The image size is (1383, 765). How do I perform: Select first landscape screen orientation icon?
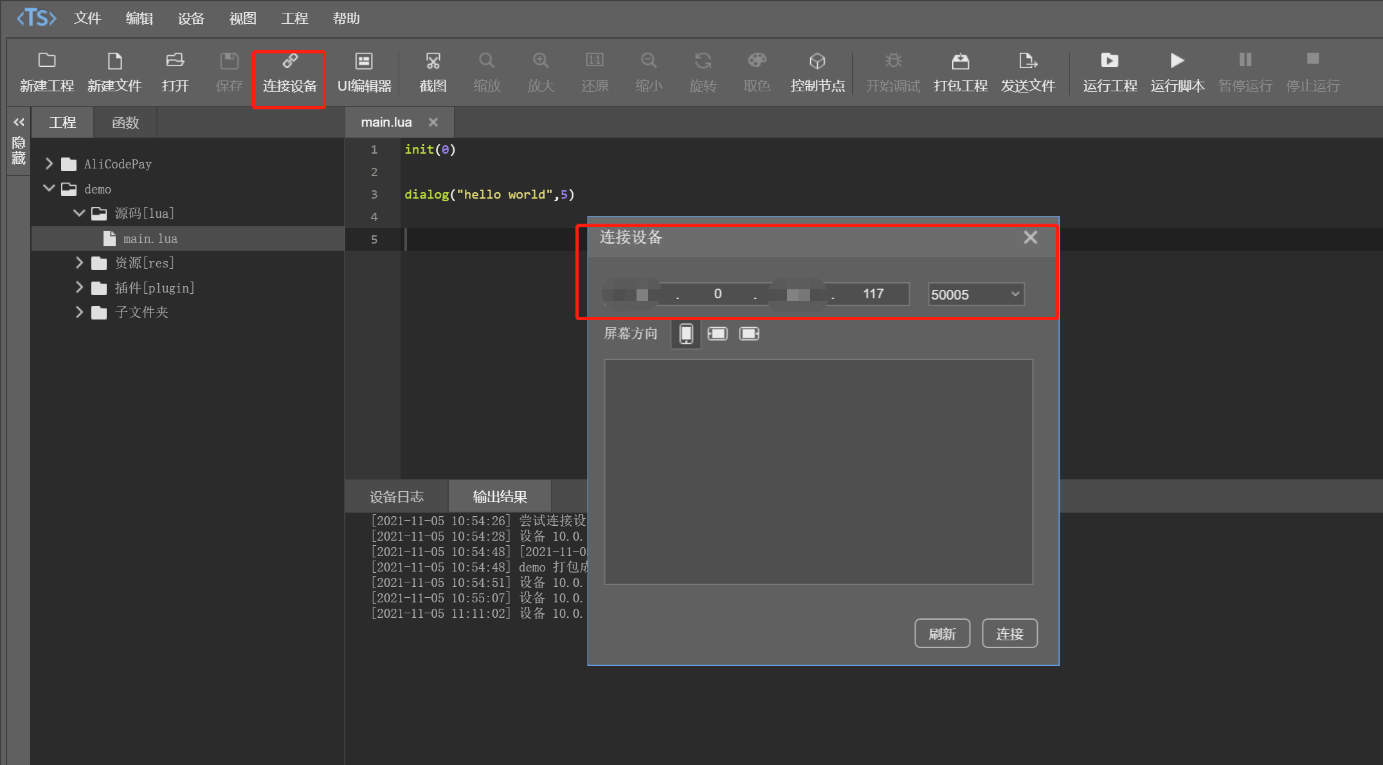click(x=718, y=334)
